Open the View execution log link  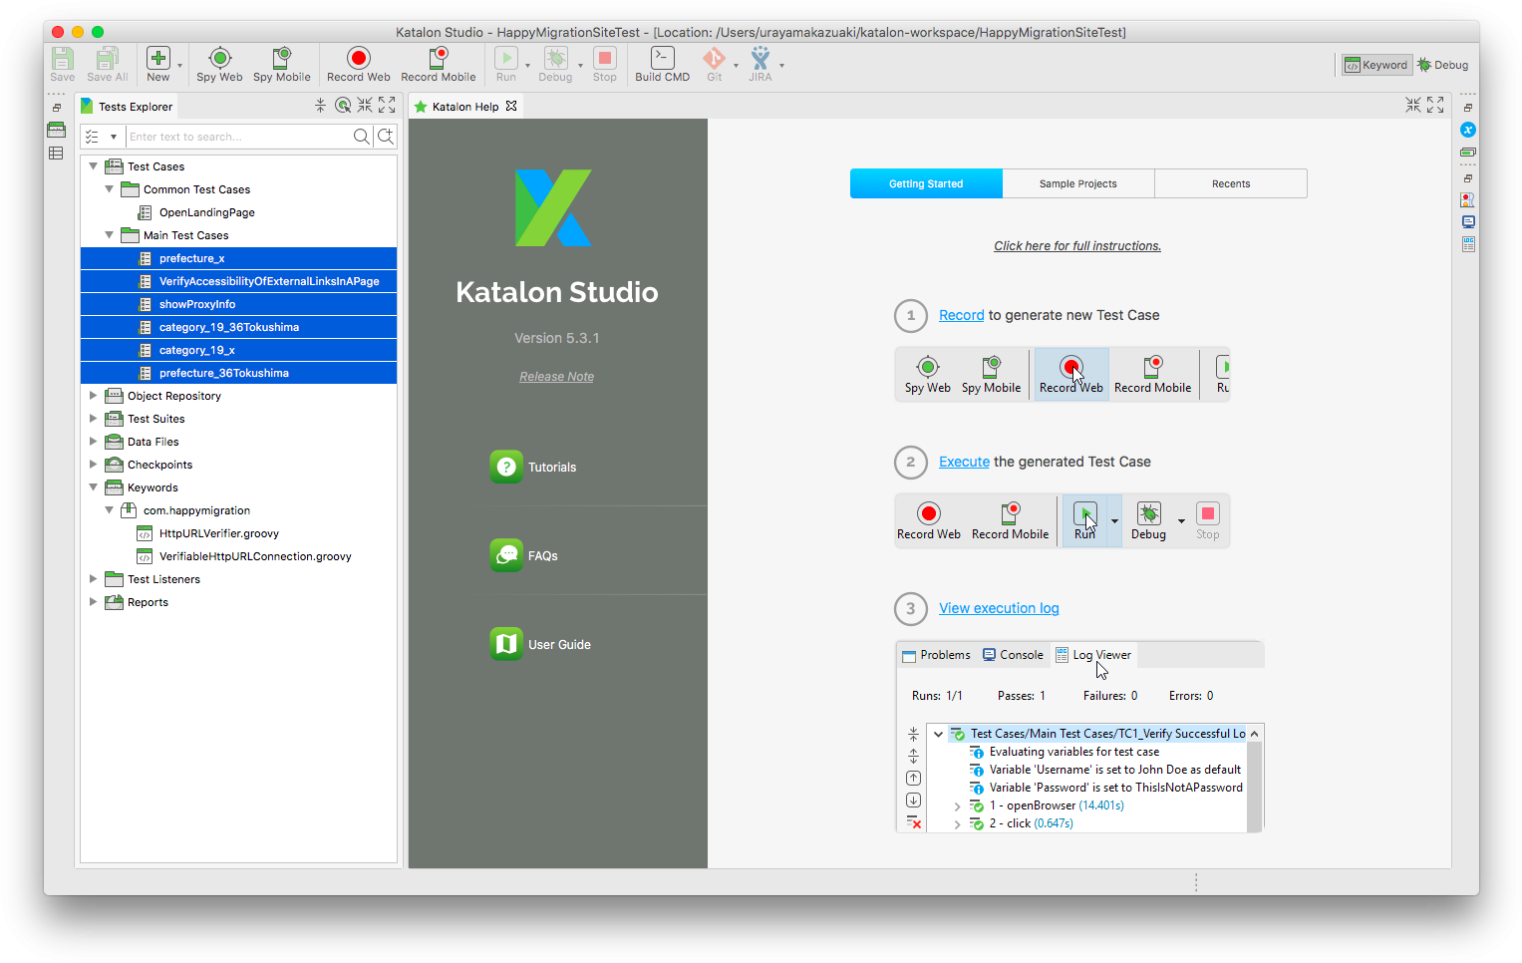point(999,608)
